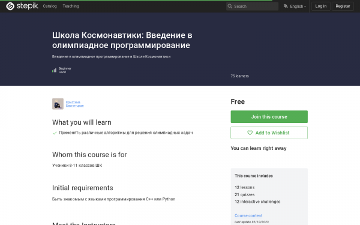
Task: Open instructor Кристина profile link
Action: point(74,104)
